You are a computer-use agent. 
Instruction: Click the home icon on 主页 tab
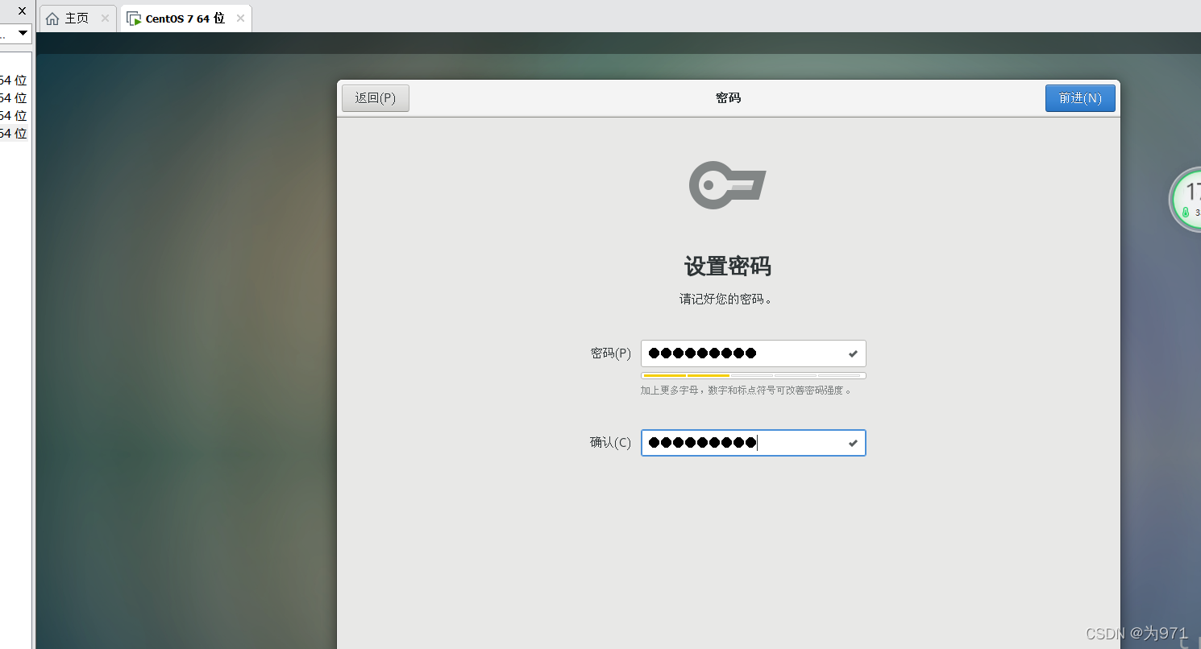pyautogui.click(x=52, y=19)
